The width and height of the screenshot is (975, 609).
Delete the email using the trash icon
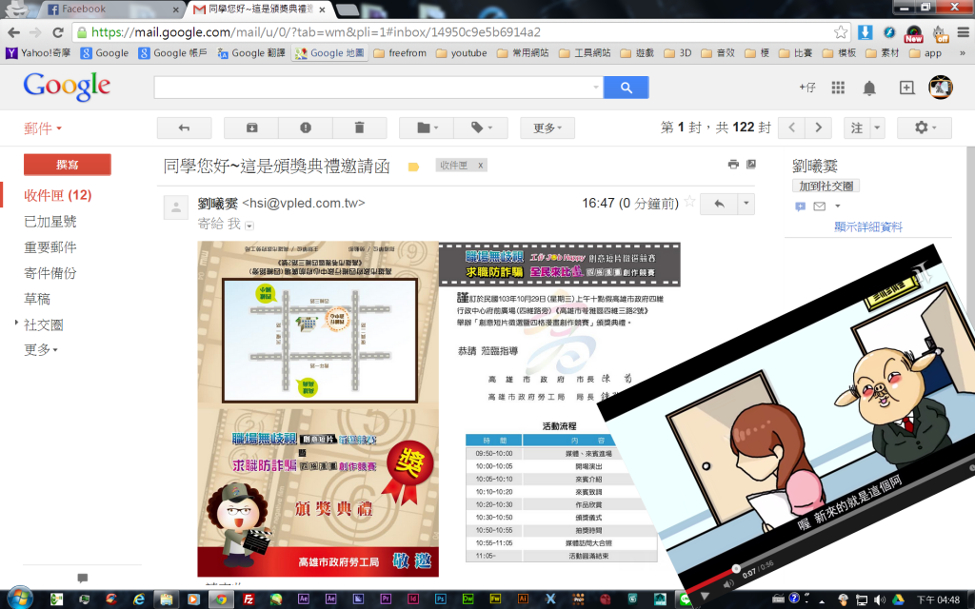(x=359, y=128)
